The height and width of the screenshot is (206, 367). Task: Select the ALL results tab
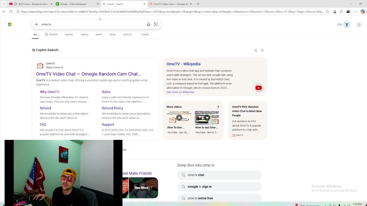tap(35, 35)
